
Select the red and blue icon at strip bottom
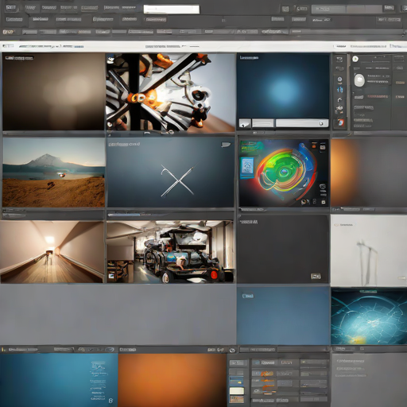coord(340,122)
